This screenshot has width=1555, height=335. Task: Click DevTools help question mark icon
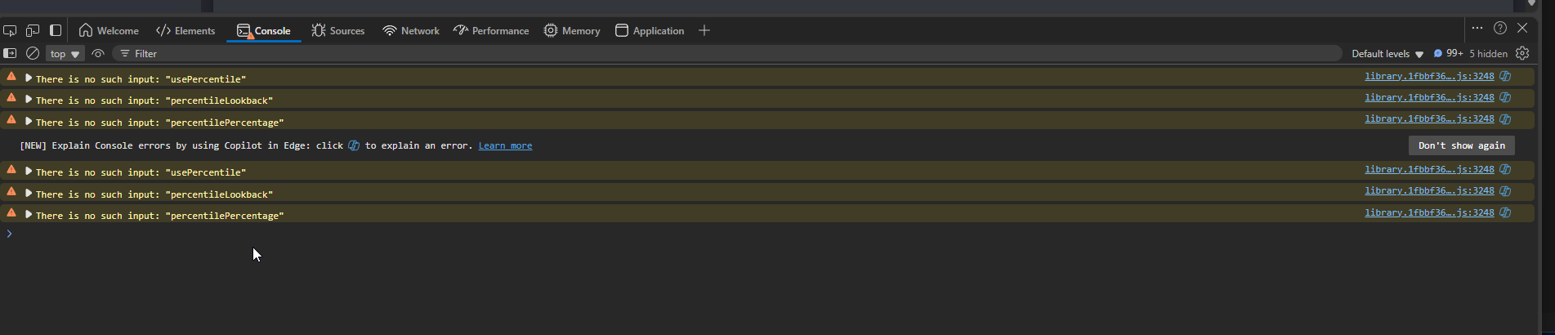tap(1500, 28)
